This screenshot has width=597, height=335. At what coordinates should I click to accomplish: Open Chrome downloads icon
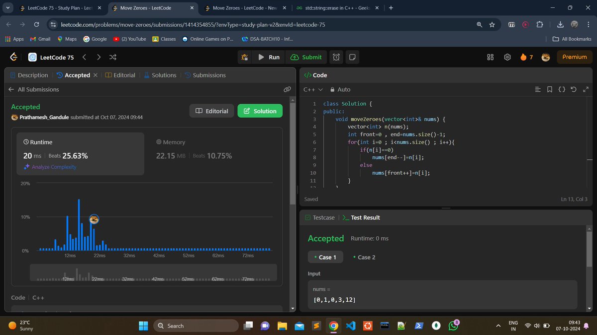[560, 24]
